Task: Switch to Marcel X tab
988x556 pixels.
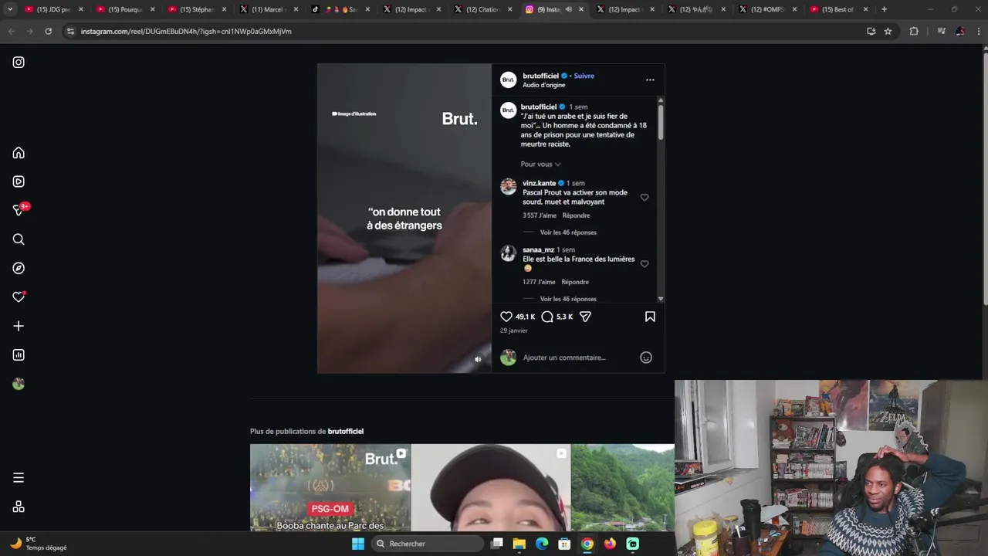Action: pos(269,9)
